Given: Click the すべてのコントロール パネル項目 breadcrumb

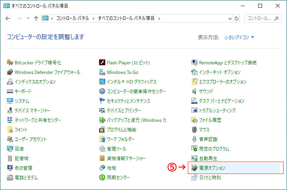Looking at the screenshot, I should point(126,18).
